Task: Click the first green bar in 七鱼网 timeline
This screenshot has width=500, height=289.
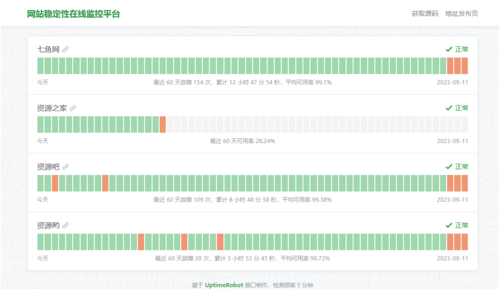Action: [x=41, y=66]
